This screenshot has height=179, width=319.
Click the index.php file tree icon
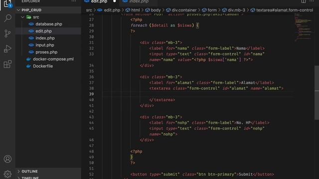(31, 38)
